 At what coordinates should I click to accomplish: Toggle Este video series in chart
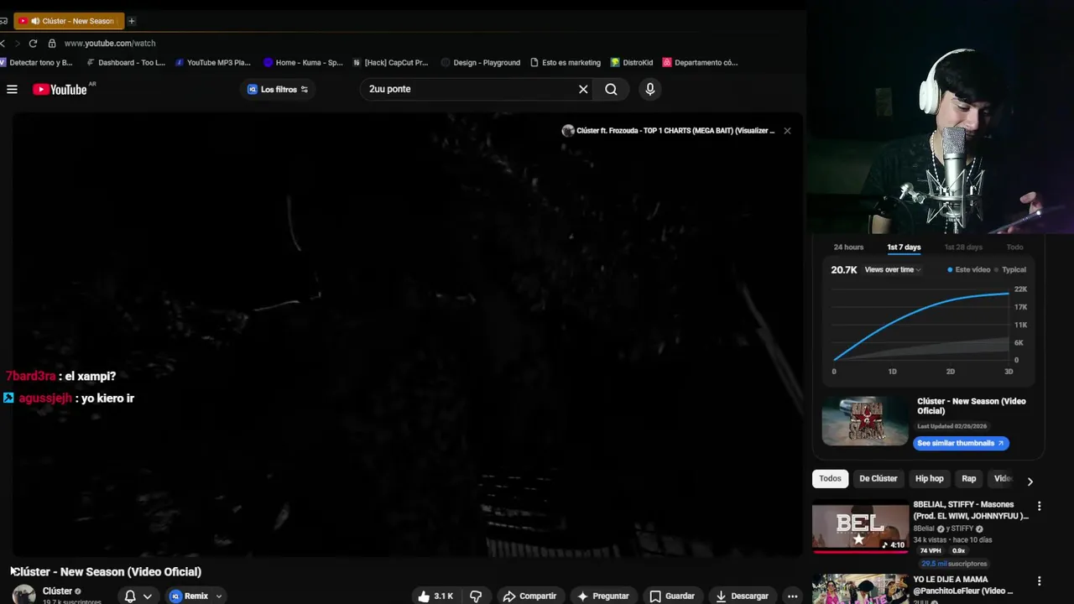(x=969, y=269)
